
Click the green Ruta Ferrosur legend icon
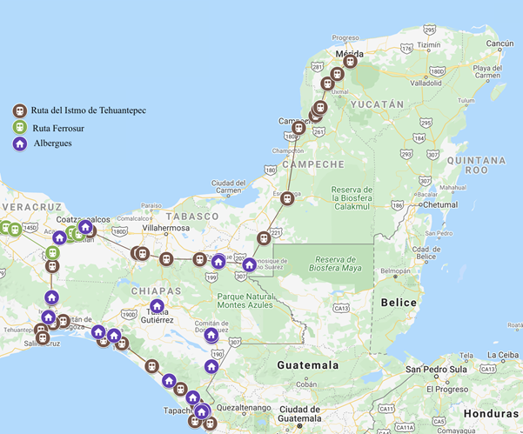[x=19, y=127]
